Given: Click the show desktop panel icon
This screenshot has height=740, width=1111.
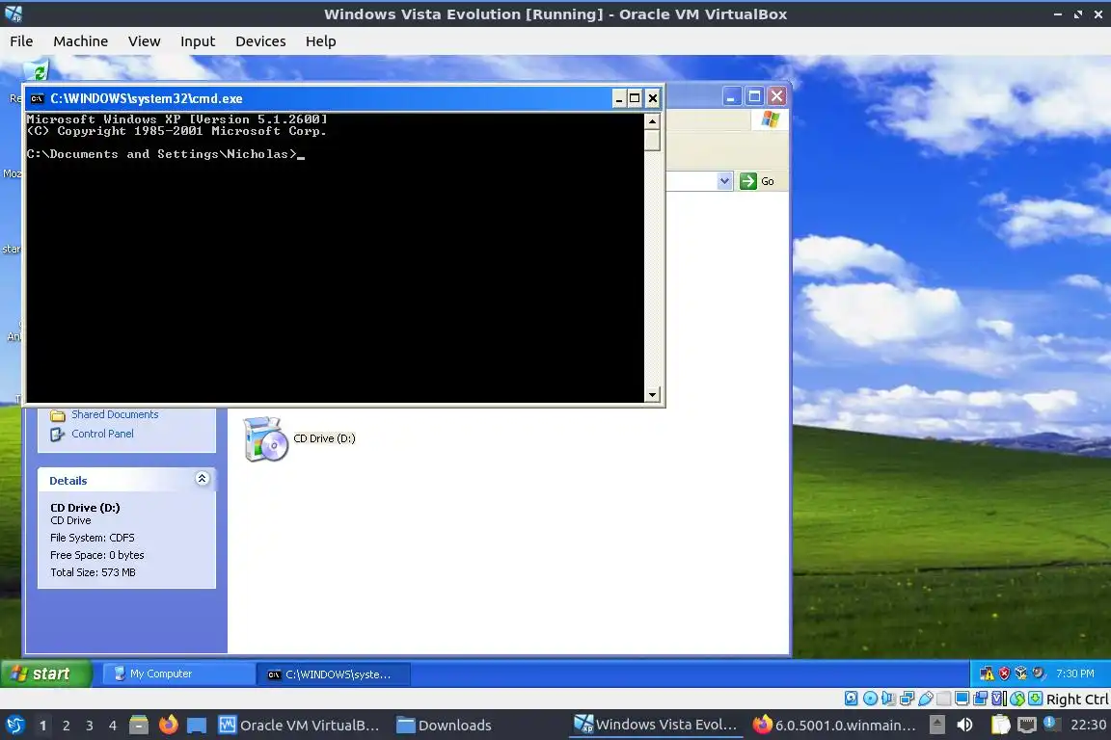Looking at the screenshot, I should click(197, 726).
